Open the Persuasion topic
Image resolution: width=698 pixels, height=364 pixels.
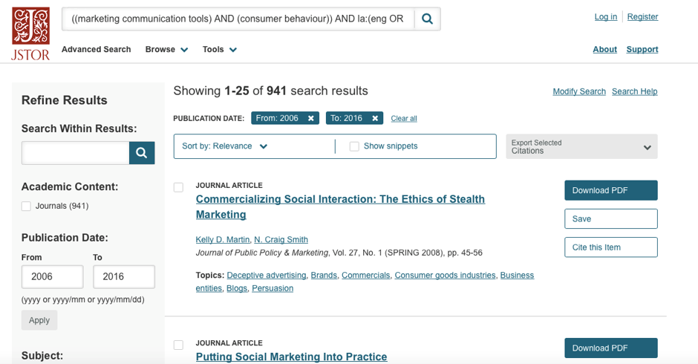(x=273, y=288)
